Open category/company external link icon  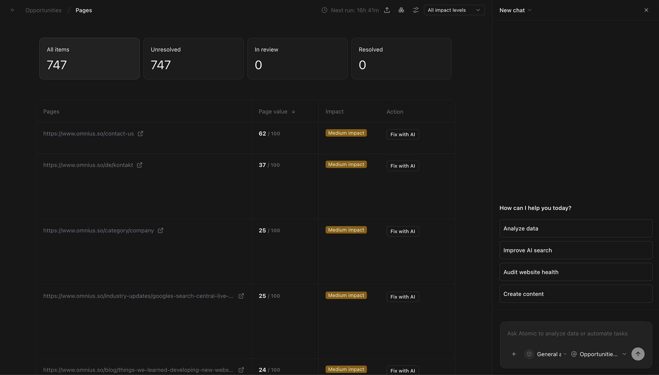pos(160,231)
